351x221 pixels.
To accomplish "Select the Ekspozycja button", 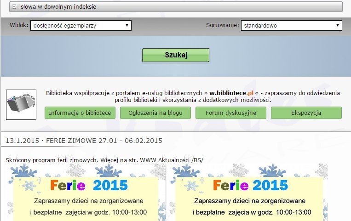I will click(306, 113).
